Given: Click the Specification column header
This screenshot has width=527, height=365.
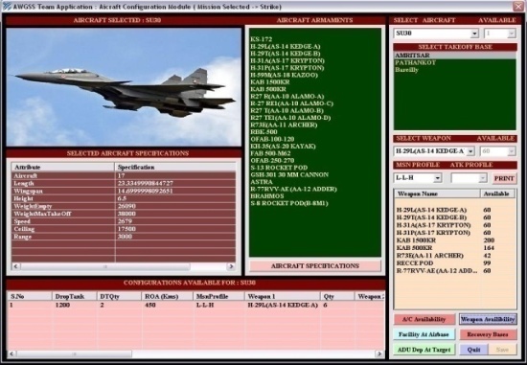Looking at the screenshot, I should click(x=175, y=167).
